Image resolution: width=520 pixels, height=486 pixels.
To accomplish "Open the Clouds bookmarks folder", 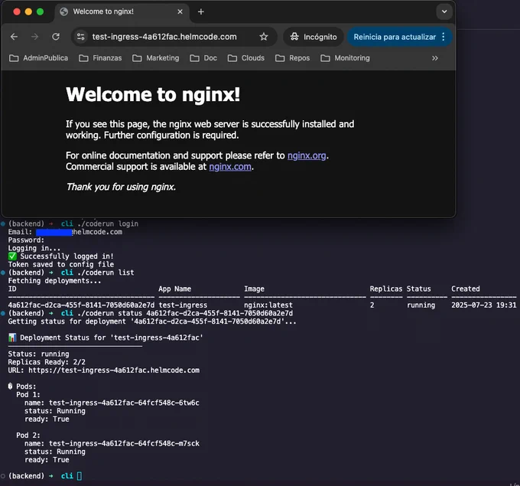I will (x=246, y=58).
